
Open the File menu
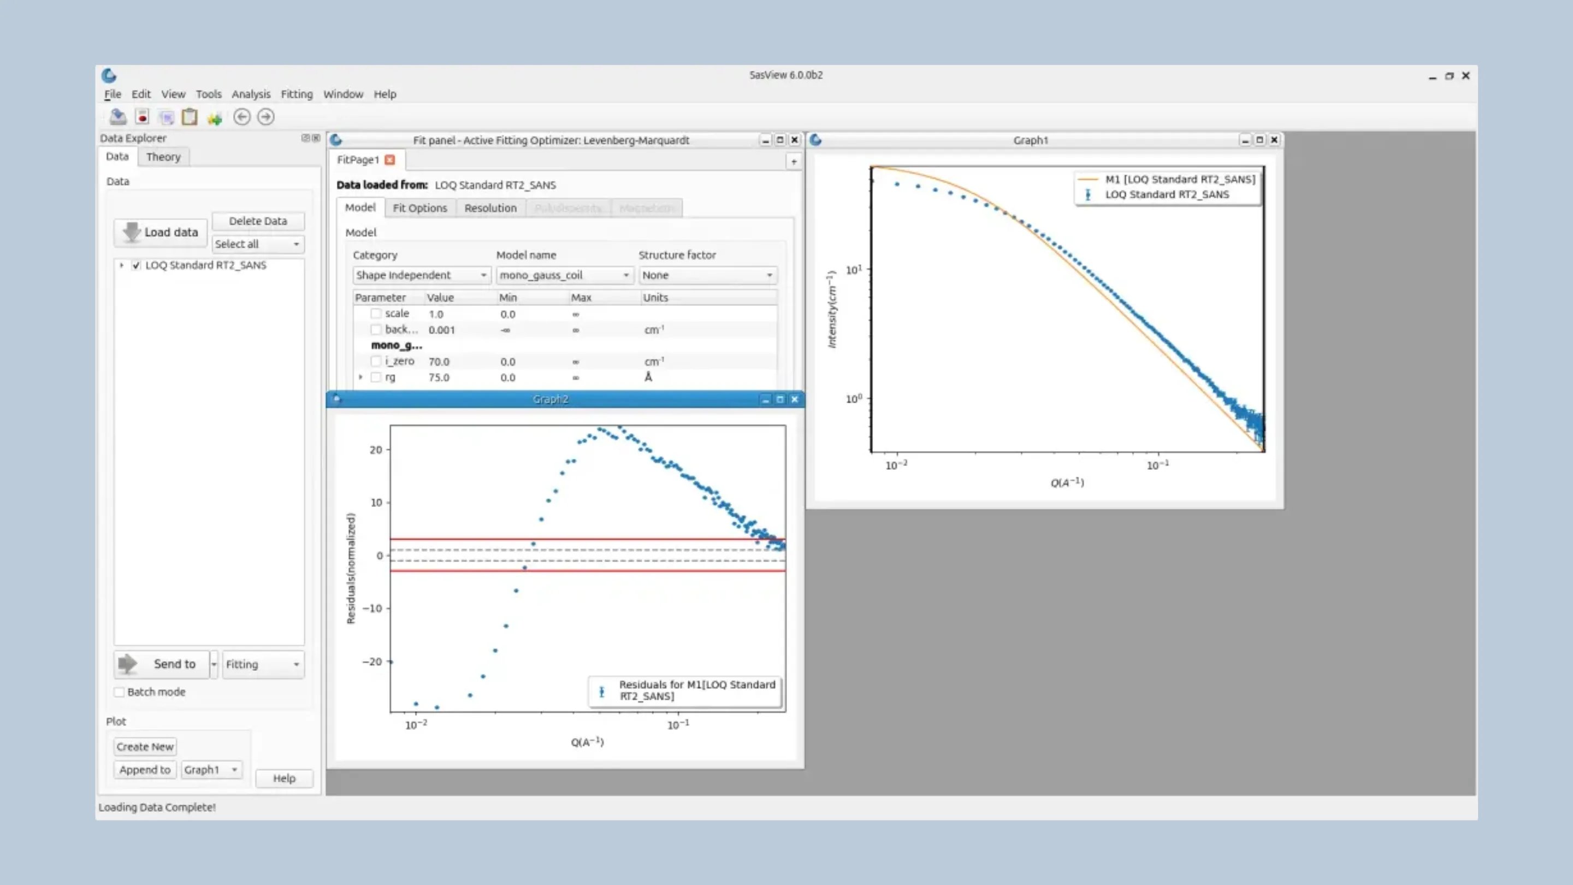tap(113, 94)
